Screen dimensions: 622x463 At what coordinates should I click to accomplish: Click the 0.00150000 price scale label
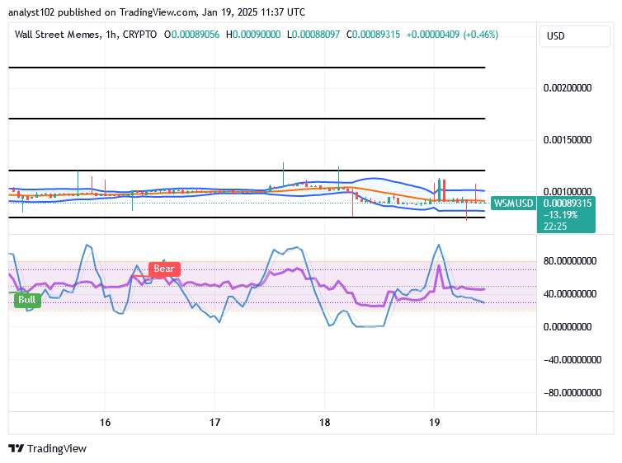tap(568, 140)
